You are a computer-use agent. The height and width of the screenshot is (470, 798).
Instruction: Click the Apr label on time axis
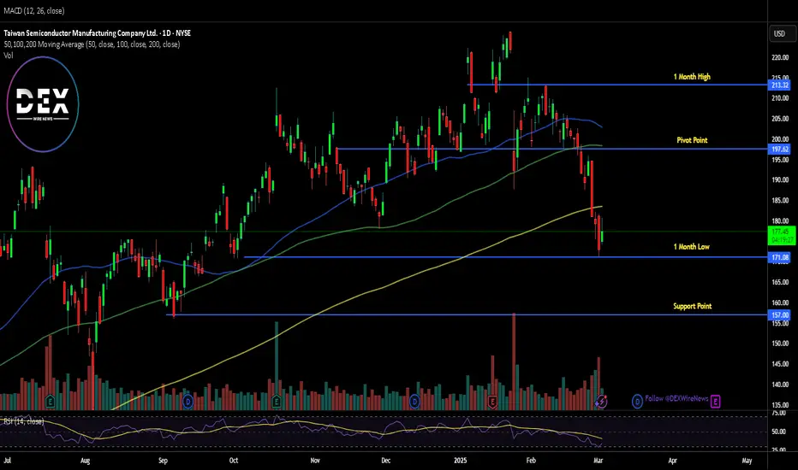pos(672,461)
